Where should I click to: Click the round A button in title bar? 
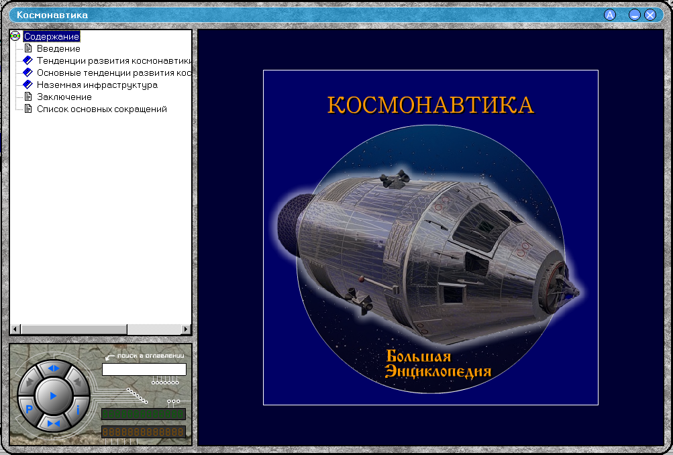tap(610, 15)
